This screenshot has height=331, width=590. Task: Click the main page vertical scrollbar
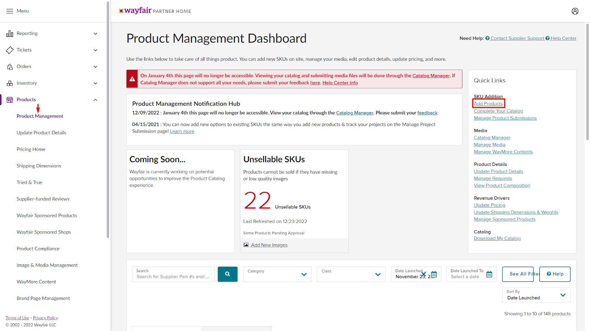(x=587, y=82)
